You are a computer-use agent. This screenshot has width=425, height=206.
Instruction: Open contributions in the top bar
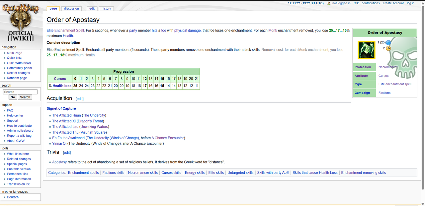[x=371, y=3]
